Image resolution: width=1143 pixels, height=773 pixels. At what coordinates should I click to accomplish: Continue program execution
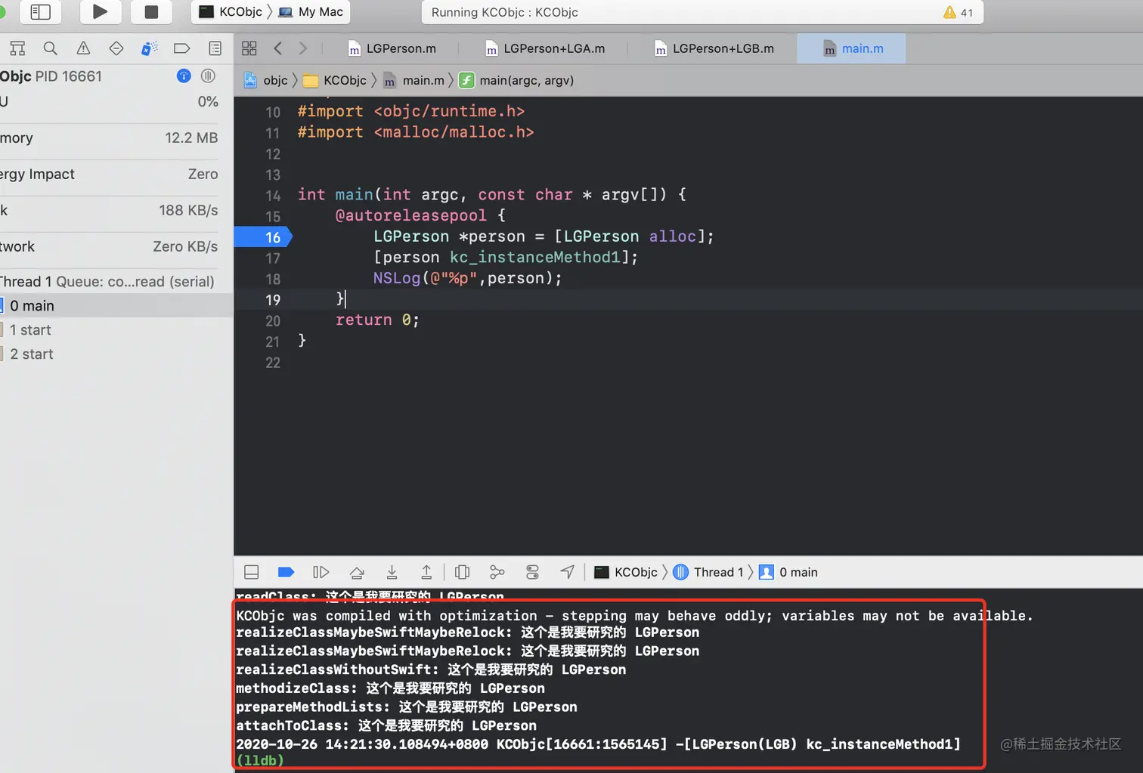(x=321, y=572)
